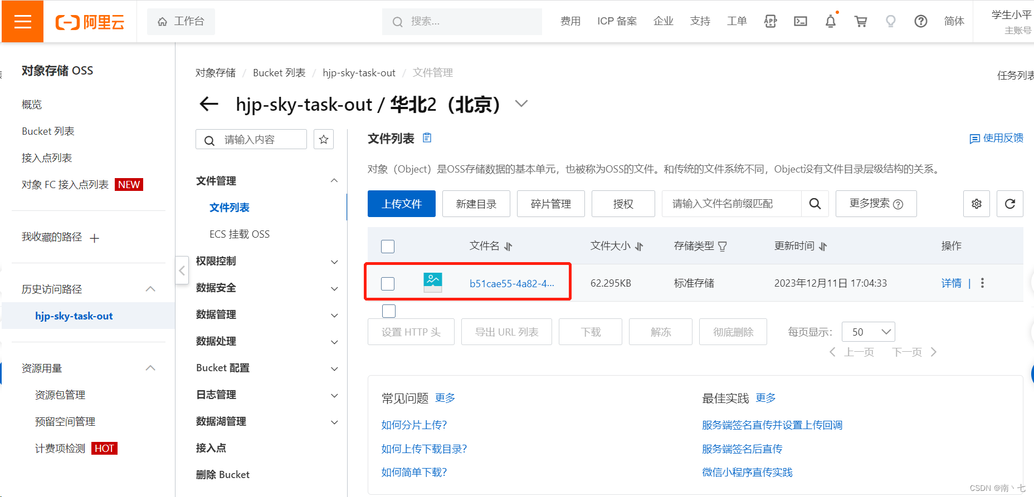Viewport: 1034px width, 497px height.
Task: Open more actions for b51cae55 file
Action: point(982,283)
